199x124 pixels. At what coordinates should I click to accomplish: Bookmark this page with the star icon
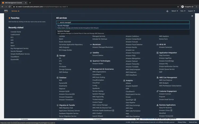(x=178, y=6)
